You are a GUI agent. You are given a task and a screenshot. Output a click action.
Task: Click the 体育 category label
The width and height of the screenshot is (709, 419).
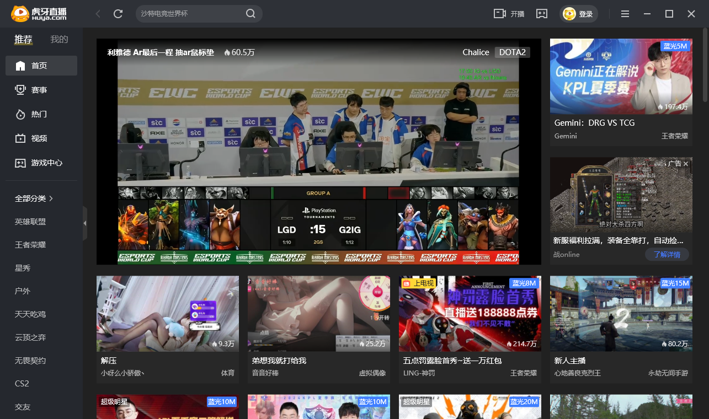click(228, 373)
